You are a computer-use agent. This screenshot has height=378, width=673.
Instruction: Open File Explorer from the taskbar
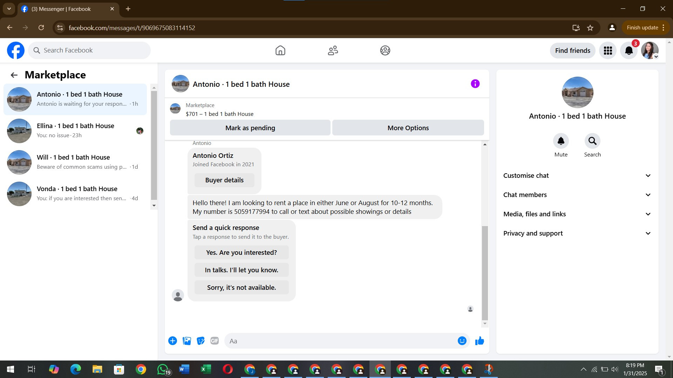point(97,369)
